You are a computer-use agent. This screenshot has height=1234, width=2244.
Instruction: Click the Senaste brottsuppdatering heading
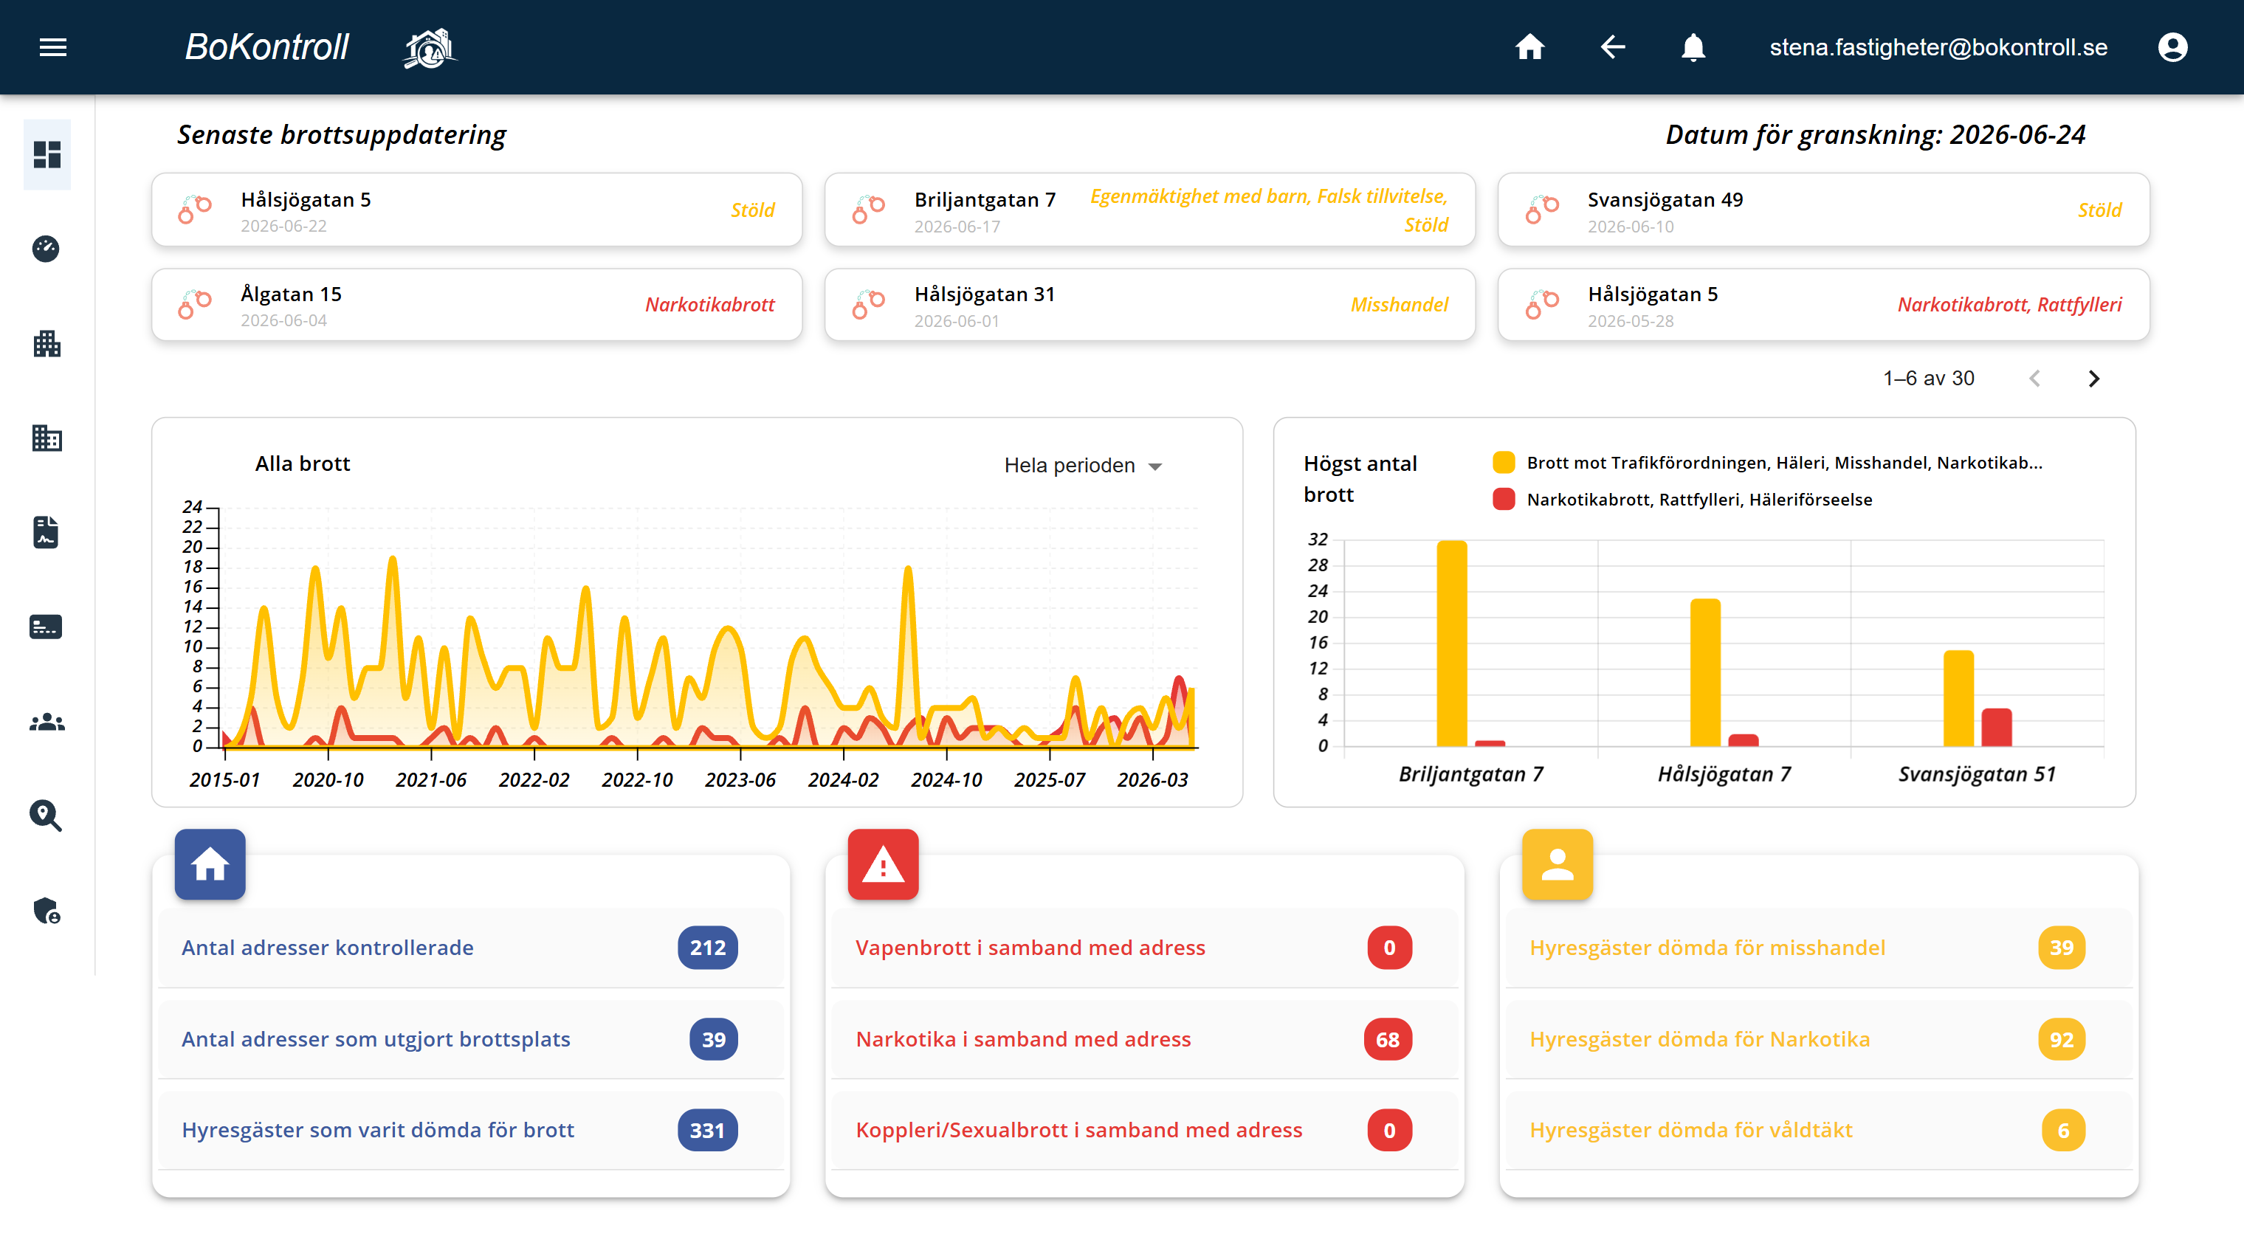point(342,135)
